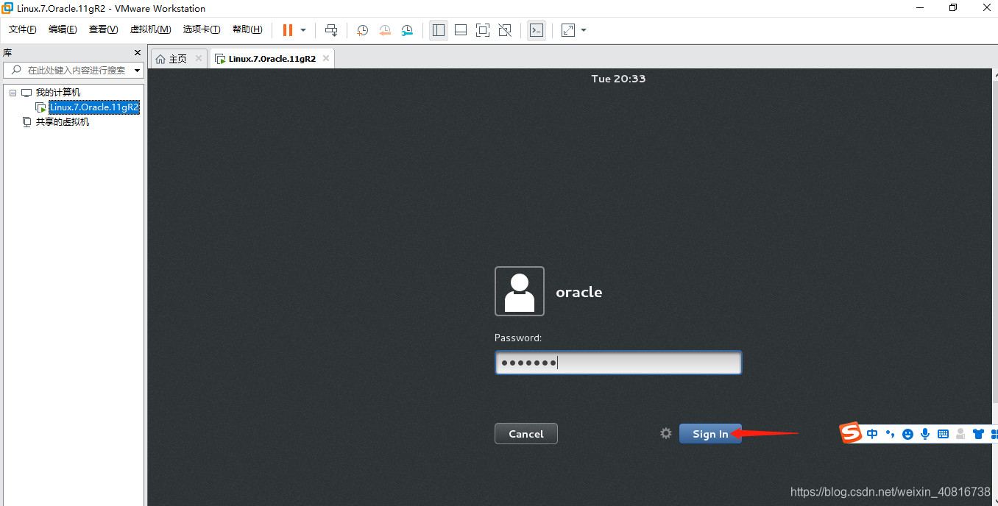The width and height of the screenshot is (998, 506).
Task: Select Linux.7.Oracle.11gR2 in library tree
Action: click(94, 107)
